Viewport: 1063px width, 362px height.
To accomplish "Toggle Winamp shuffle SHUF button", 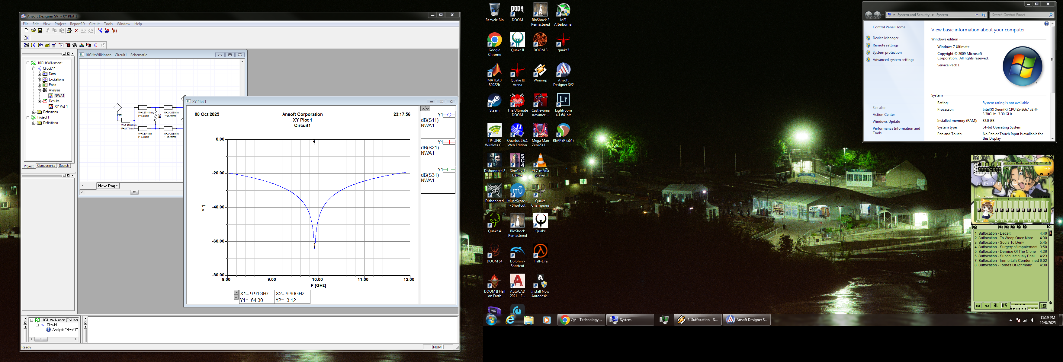I will 1028,184.
